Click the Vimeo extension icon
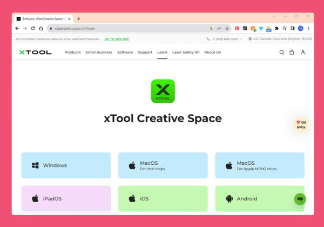 point(261,28)
